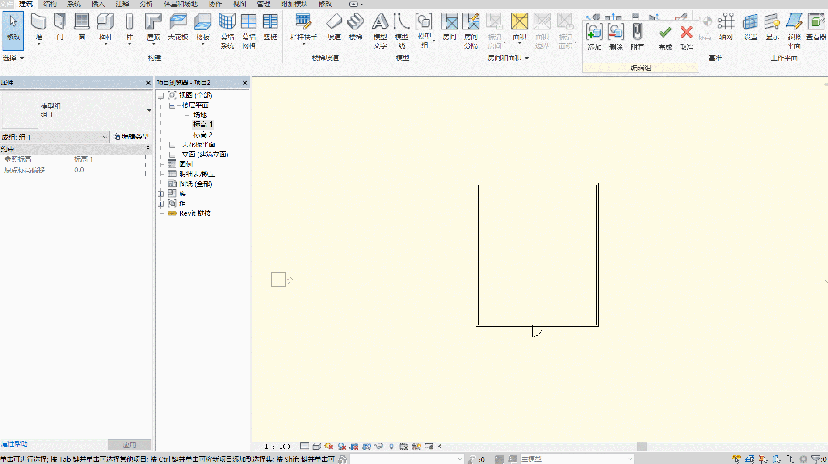Click Add (添加) to group icon

tap(594, 37)
